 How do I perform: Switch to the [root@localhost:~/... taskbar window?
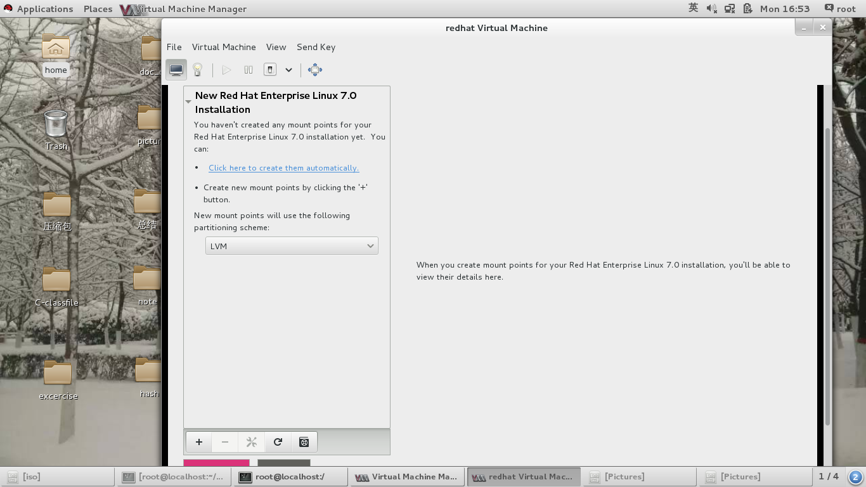(x=174, y=477)
